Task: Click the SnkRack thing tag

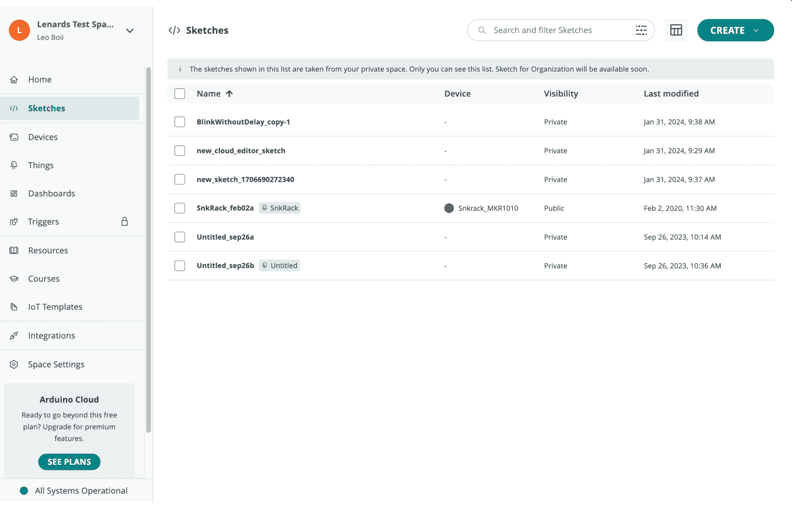Action: (280, 208)
